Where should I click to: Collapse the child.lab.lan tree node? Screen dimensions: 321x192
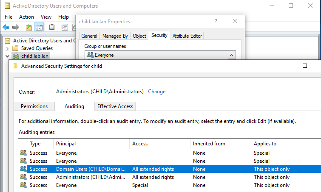(x=8, y=56)
